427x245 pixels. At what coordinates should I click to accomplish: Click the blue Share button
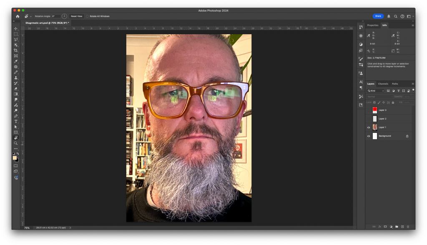pyautogui.click(x=378, y=16)
